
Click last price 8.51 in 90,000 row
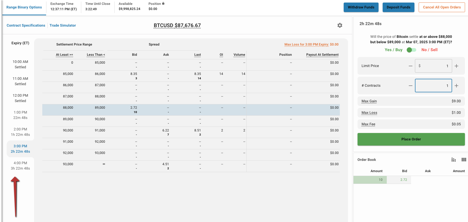pos(198,130)
